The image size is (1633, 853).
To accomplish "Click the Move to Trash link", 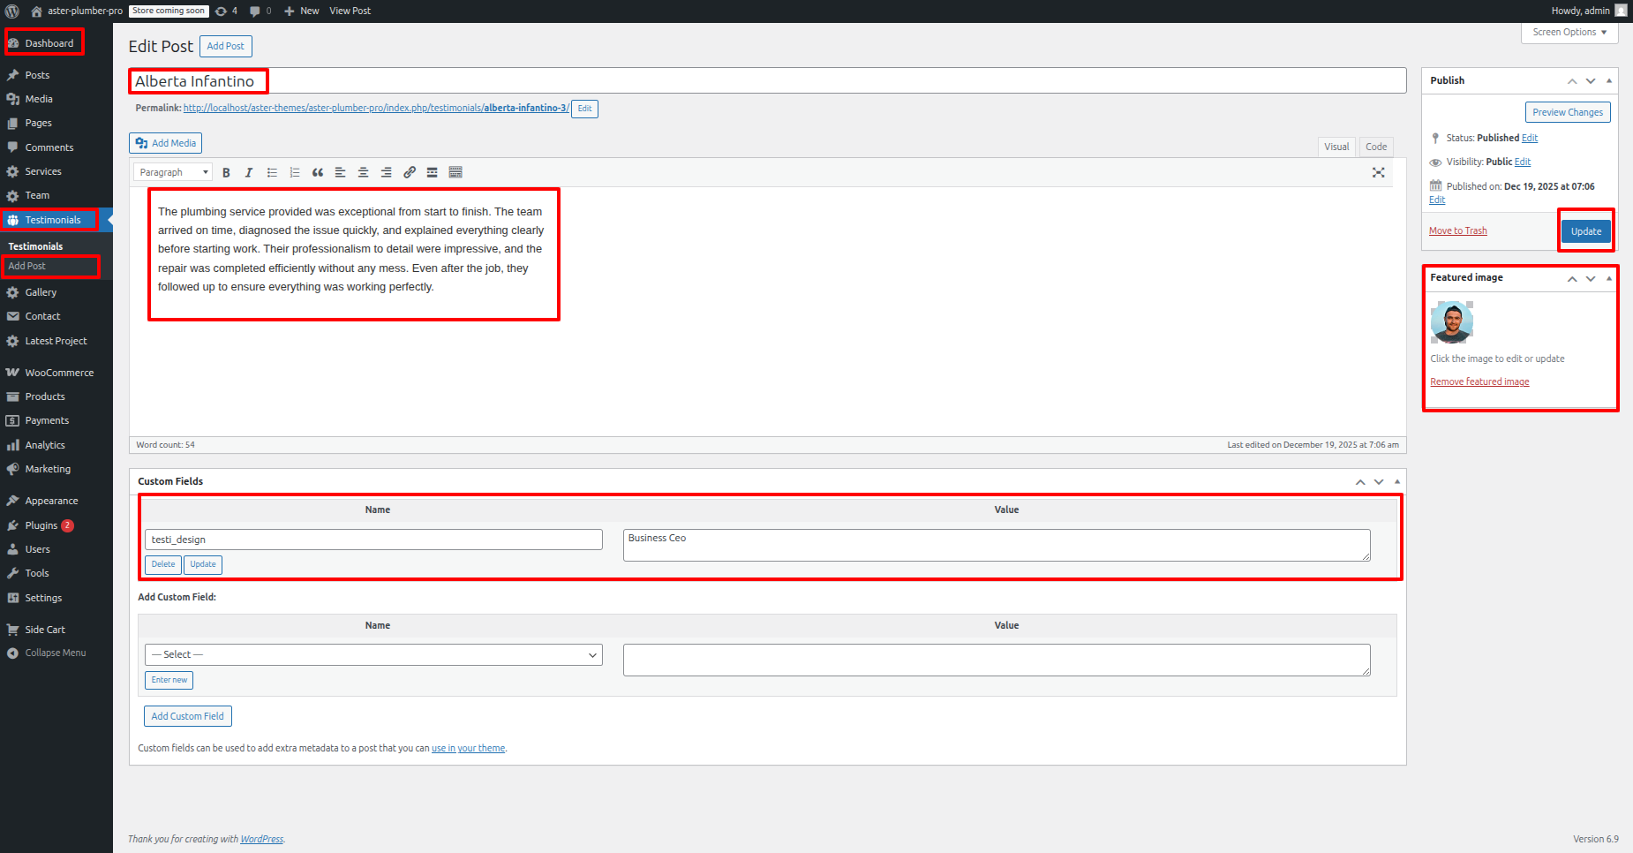I will click(x=1457, y=231).
